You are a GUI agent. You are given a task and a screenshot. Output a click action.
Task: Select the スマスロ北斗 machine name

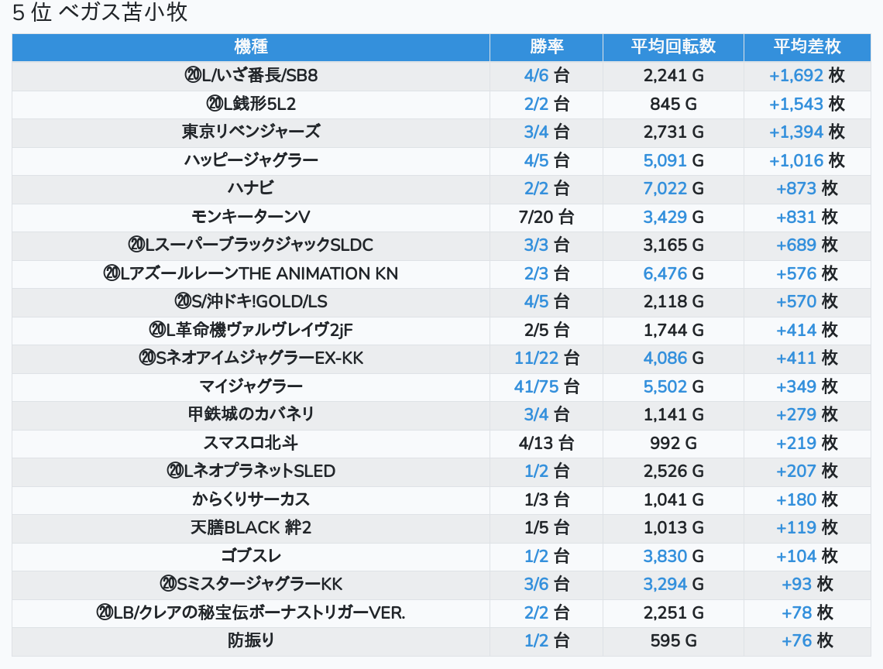click(251, 443)
